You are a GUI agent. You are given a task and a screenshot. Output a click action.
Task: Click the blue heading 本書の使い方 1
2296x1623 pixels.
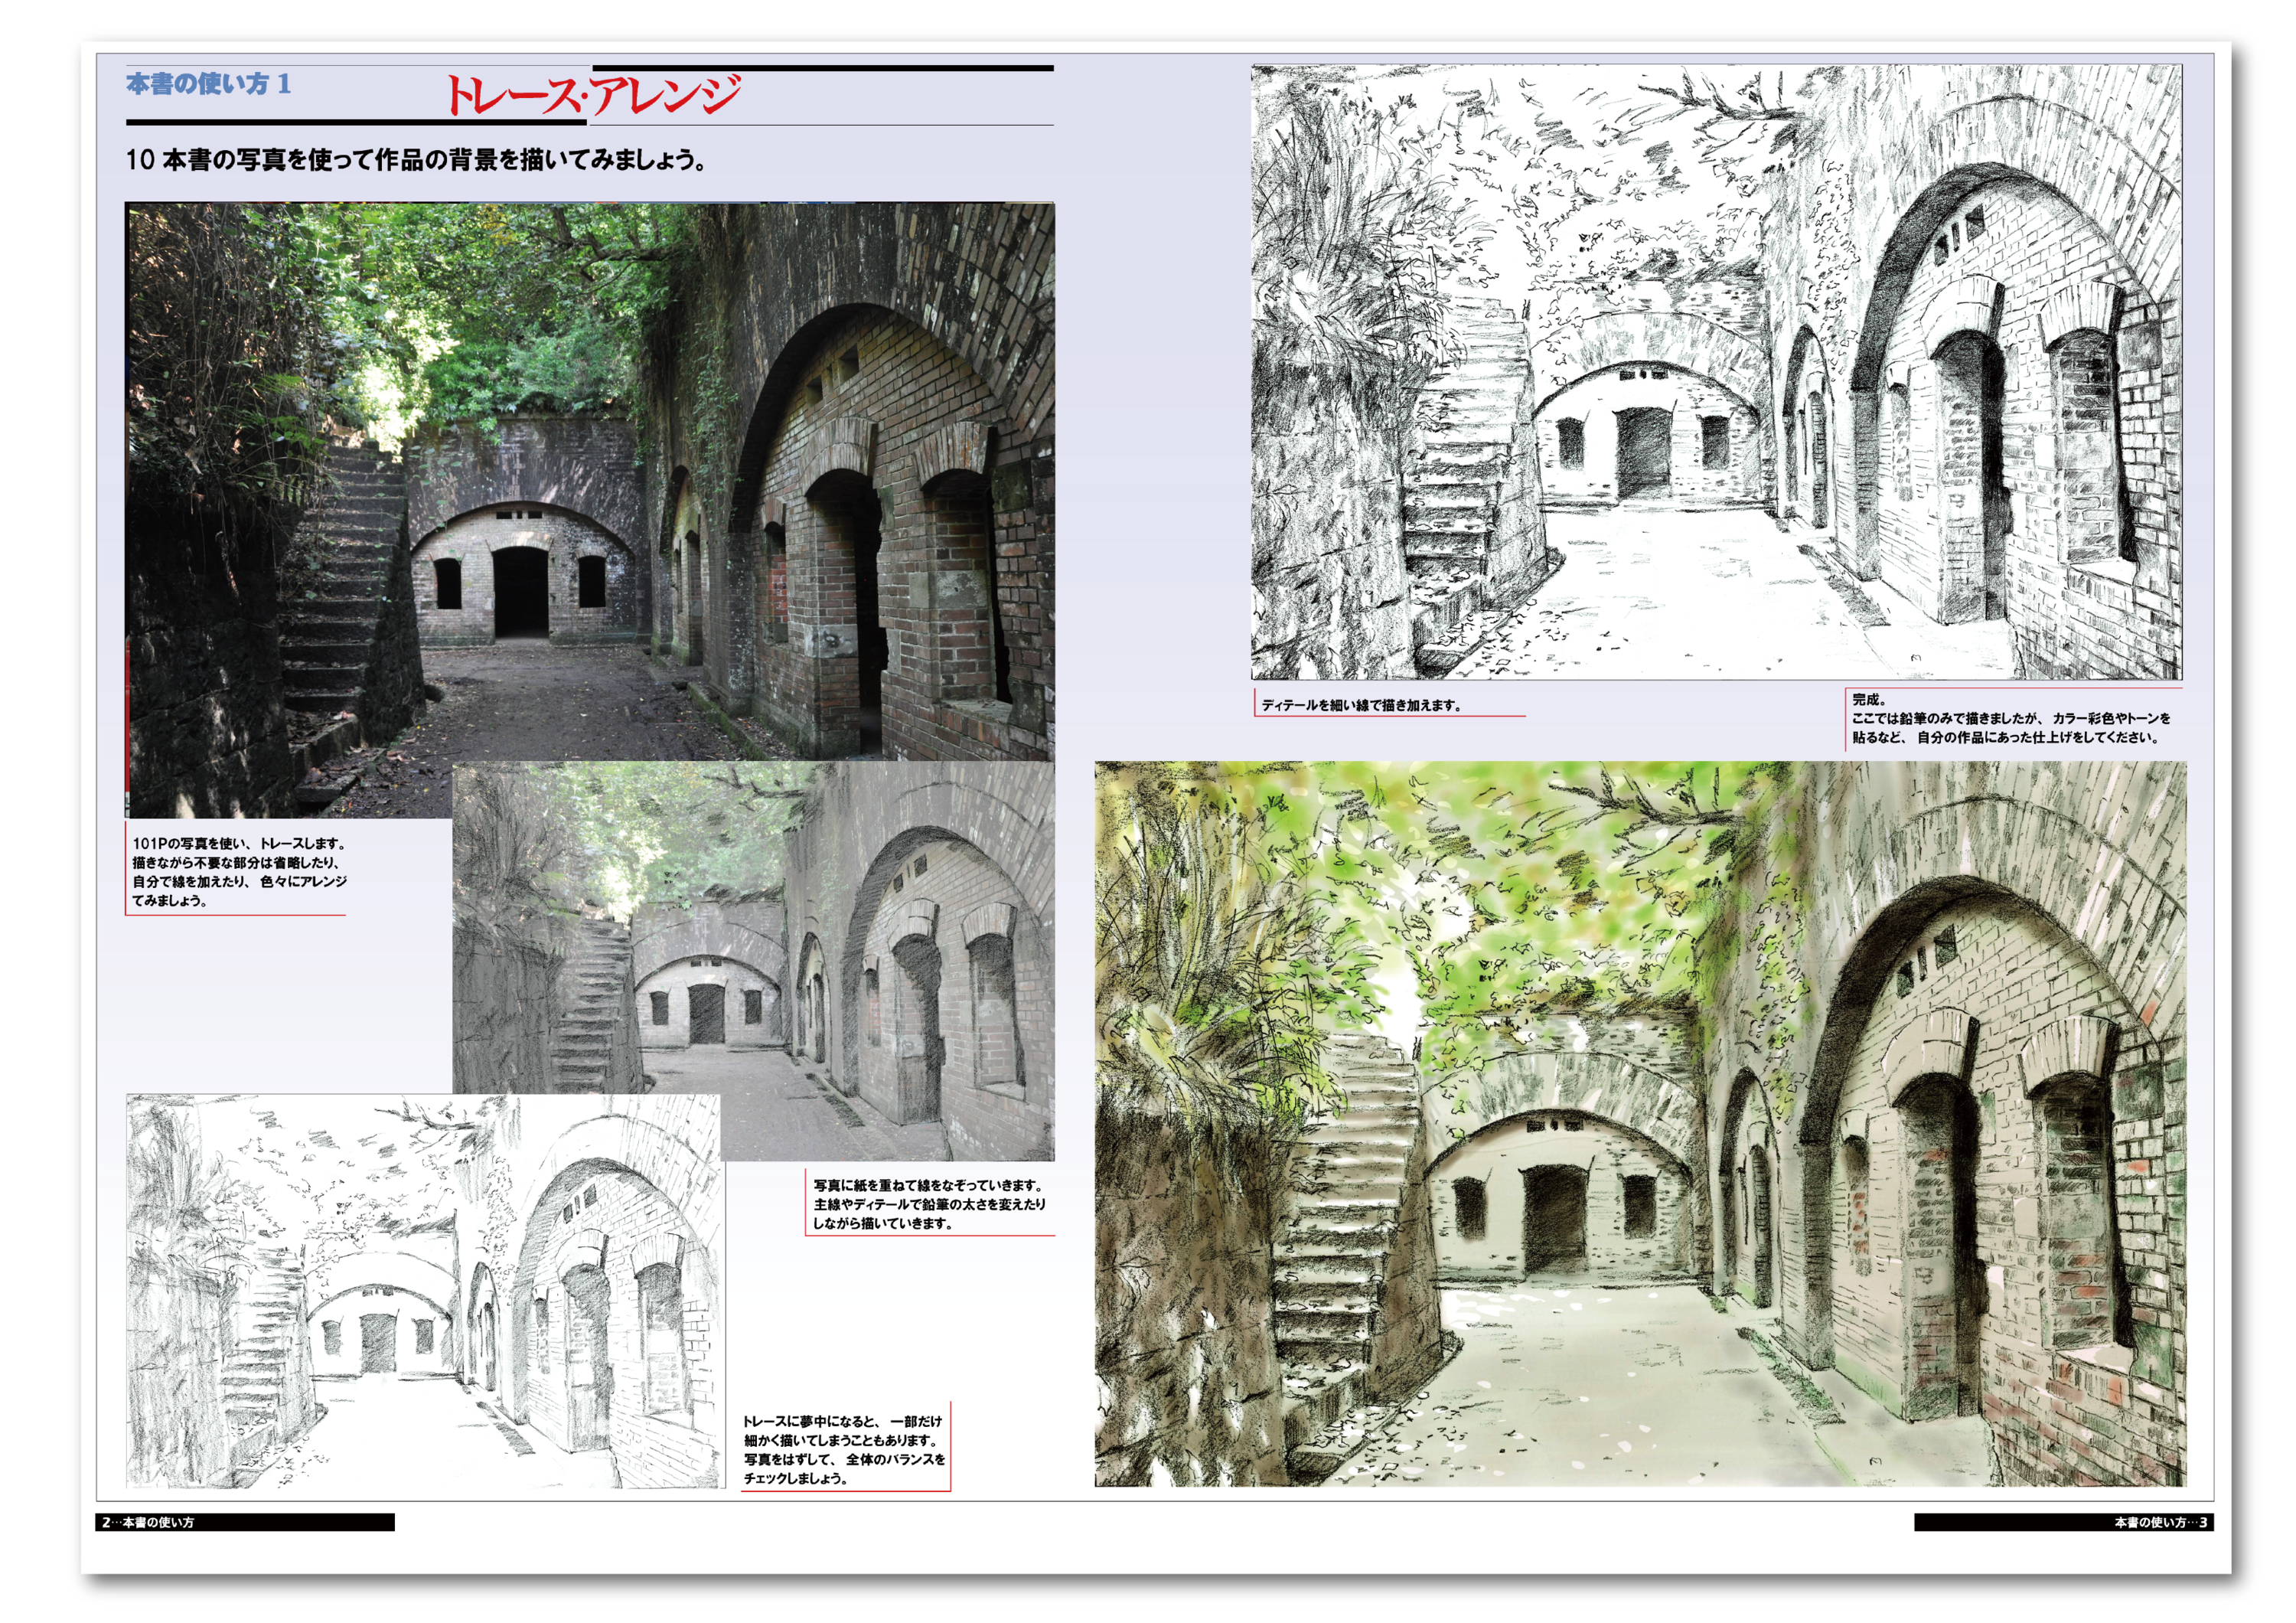[x=208, y=84]
